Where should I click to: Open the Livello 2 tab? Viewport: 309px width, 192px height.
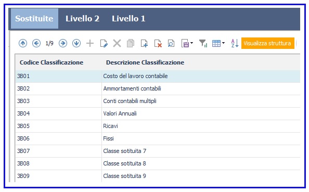click(82, 19)
